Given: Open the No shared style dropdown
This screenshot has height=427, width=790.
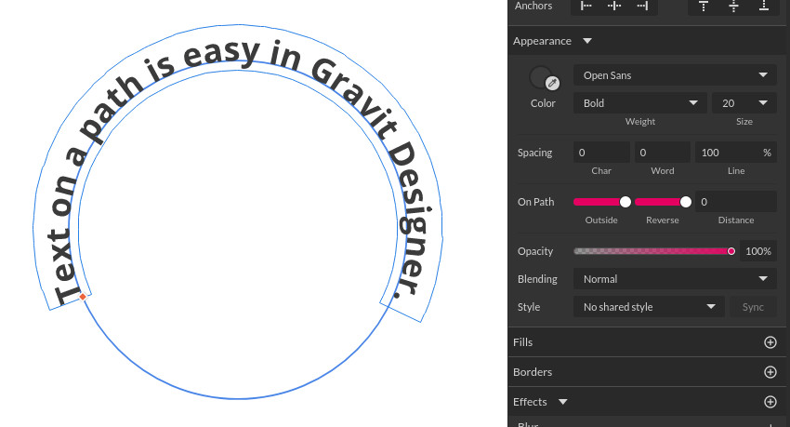Looking at the screenshot, I should coord(649,307).
